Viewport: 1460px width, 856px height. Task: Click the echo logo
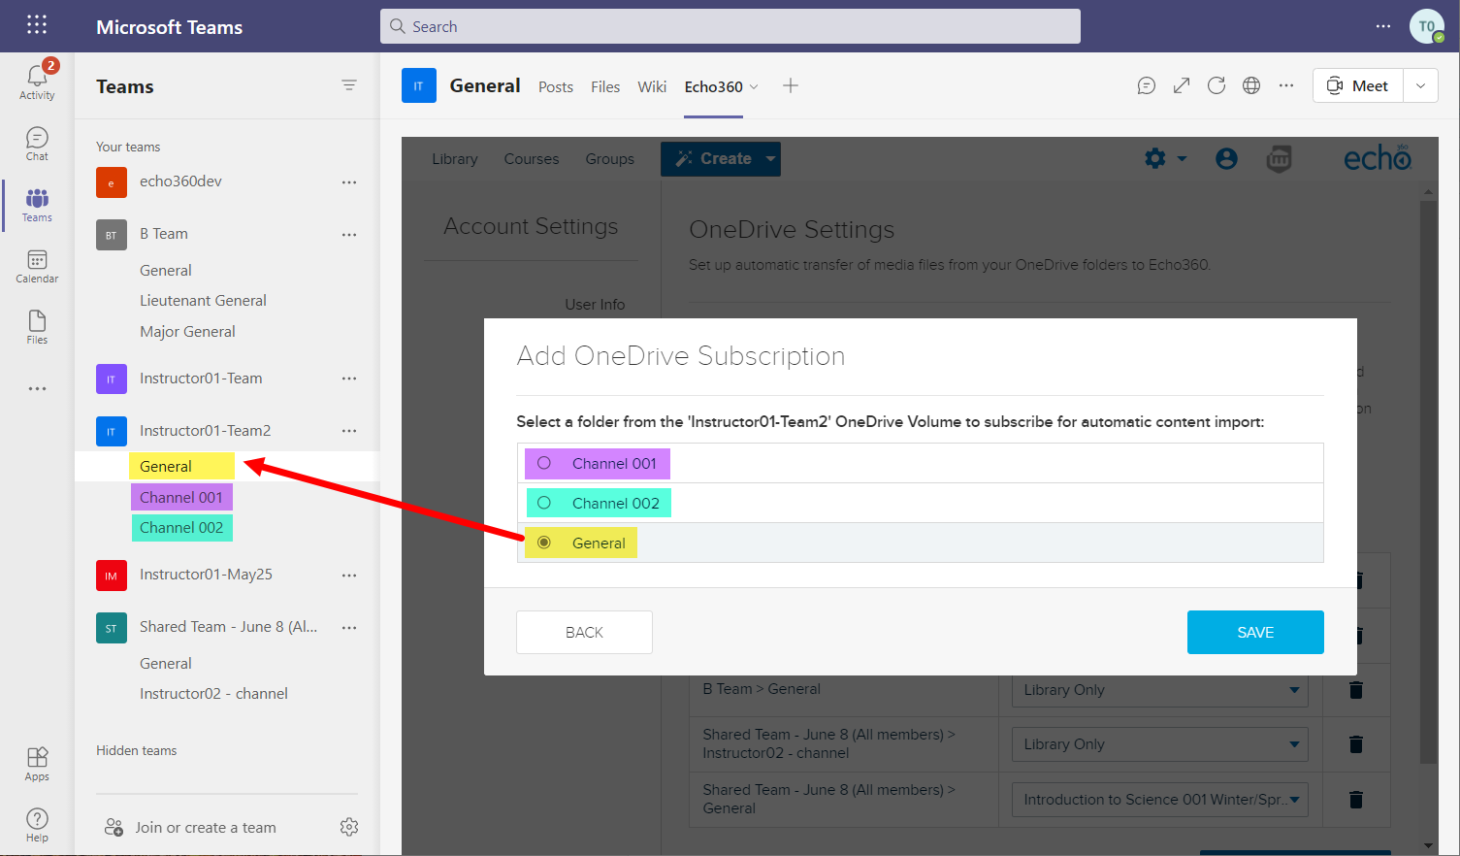tap(1377, 157)
